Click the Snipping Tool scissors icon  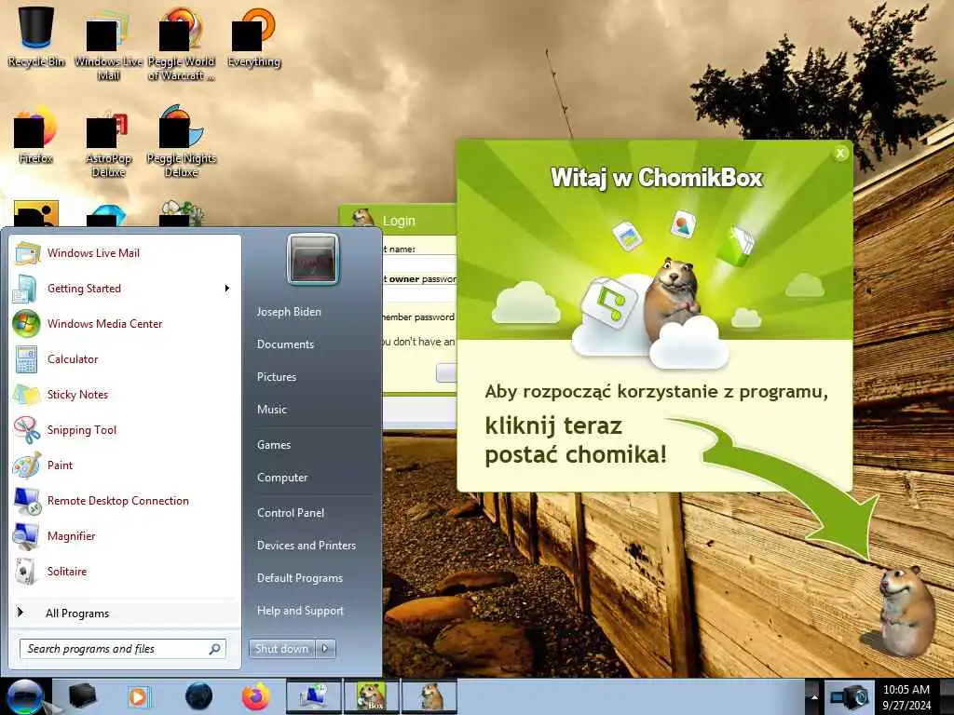click(27, 429)
